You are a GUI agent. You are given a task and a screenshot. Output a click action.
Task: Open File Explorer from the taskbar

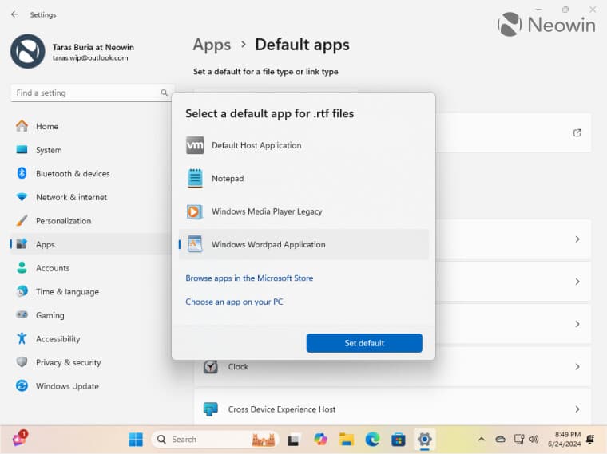coord(347,440)
